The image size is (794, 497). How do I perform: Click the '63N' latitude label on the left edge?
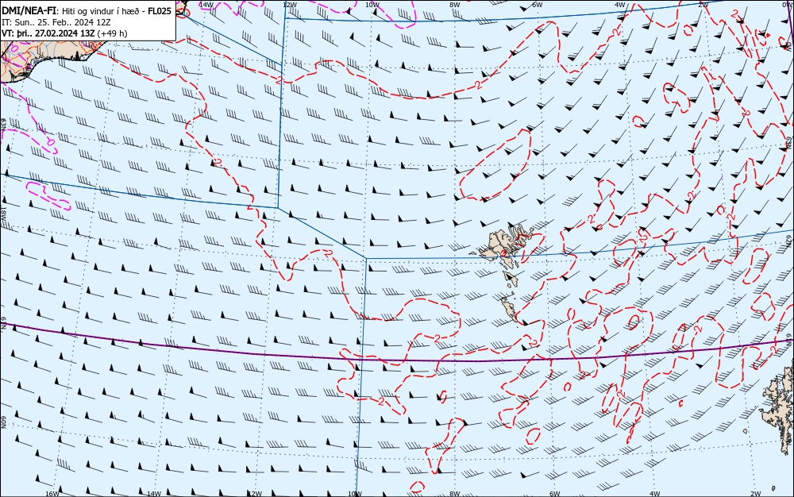[3, 125]
